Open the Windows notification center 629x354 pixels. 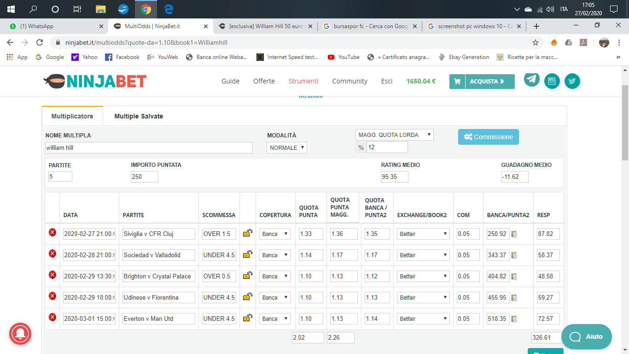613,9
